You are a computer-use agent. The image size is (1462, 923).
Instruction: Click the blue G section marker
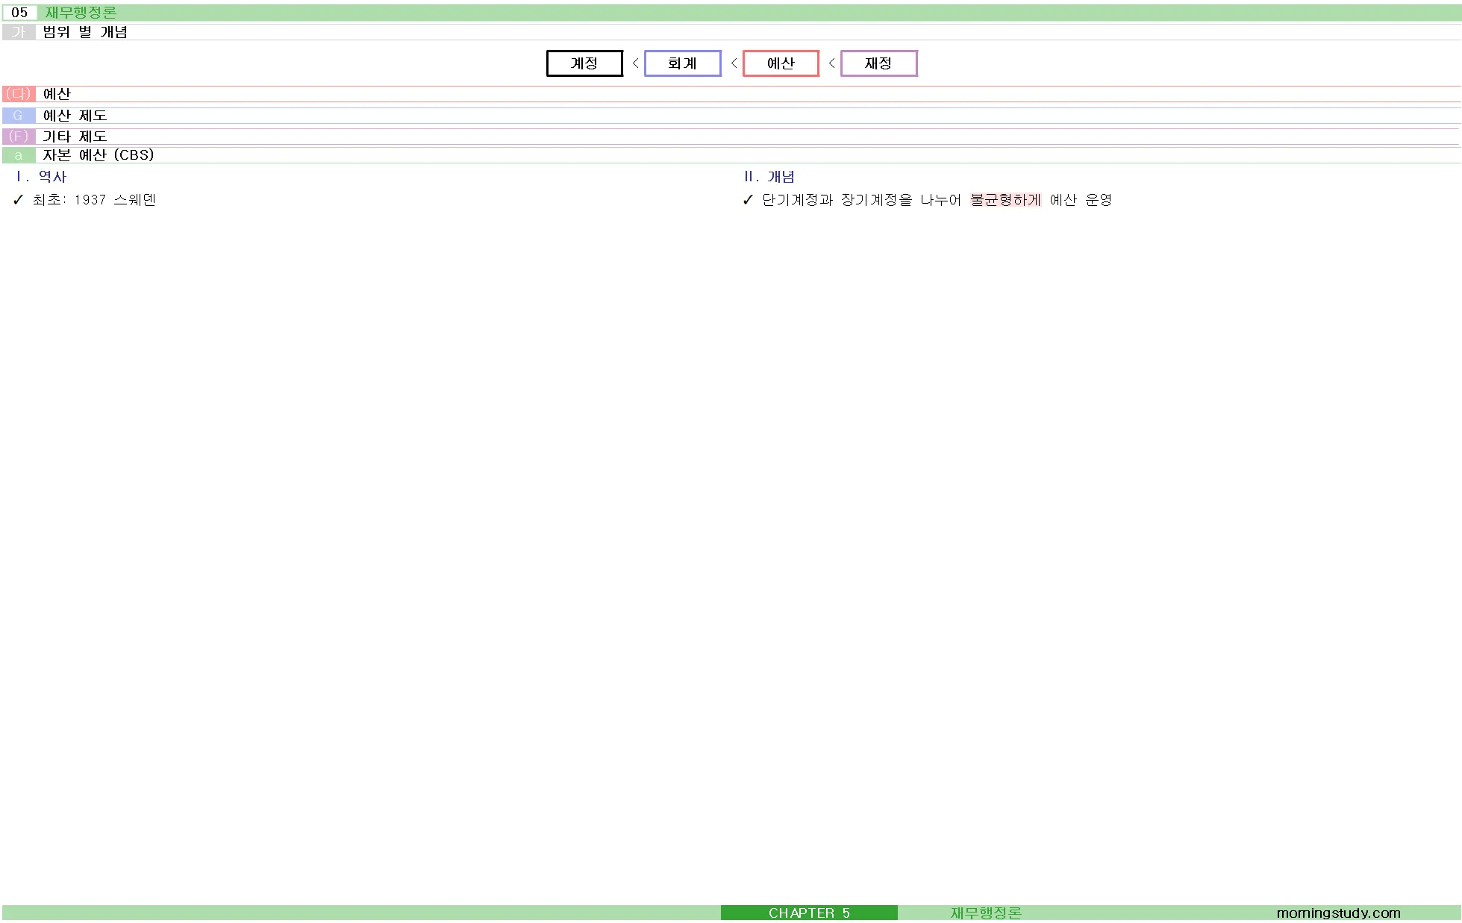[x=19, y=116]
